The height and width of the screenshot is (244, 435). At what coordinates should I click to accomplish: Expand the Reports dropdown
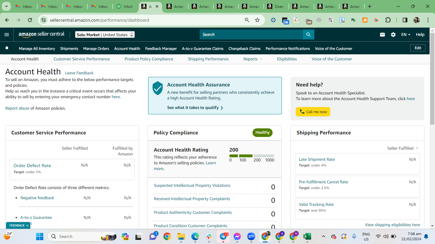tap(253, 59)
